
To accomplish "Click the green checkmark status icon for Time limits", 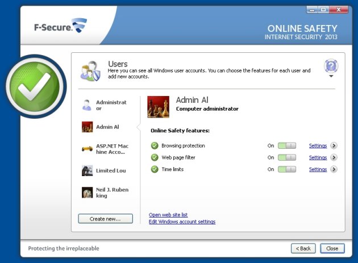I will pos(155,169).
